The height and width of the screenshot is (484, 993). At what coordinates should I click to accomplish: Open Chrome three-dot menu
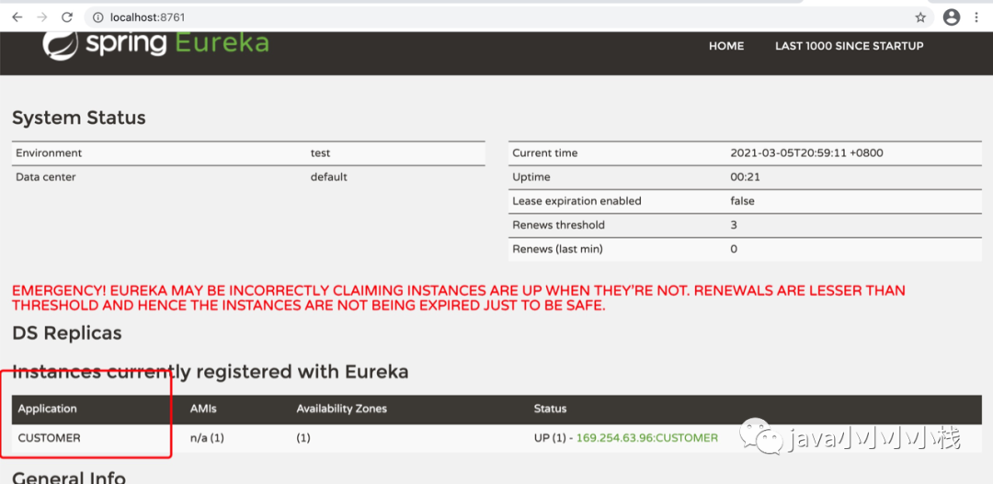976,17
